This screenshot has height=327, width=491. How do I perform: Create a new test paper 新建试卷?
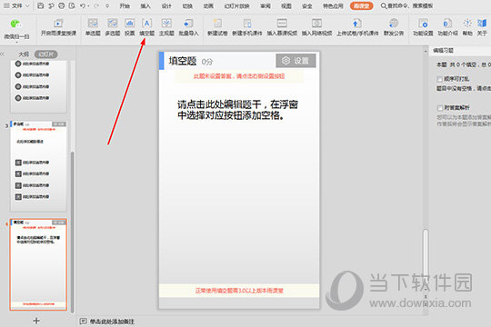coord(217,27)
